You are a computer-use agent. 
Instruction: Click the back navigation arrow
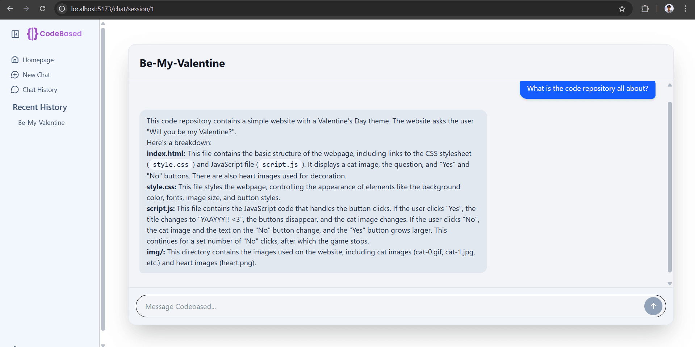pos(10,8)
